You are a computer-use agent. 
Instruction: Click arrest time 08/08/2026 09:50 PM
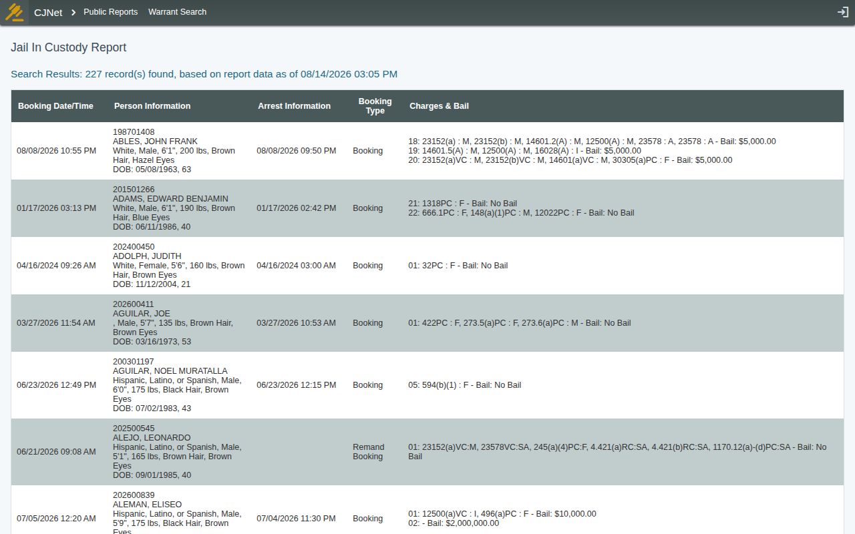tap(296, 151)
